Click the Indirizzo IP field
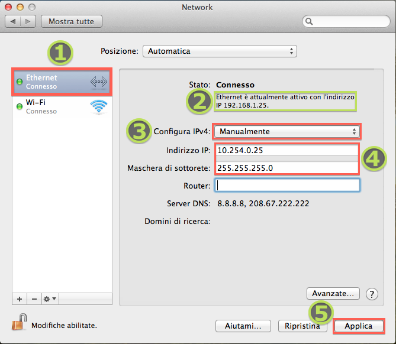This screenshot has height=344, width=396. tap(286, 150)
